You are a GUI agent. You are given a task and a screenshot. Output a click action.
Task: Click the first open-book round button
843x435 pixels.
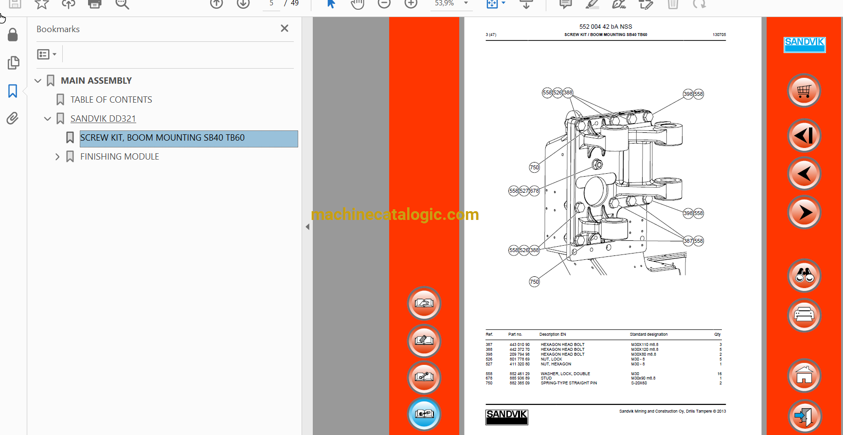[x=424, y=303]
